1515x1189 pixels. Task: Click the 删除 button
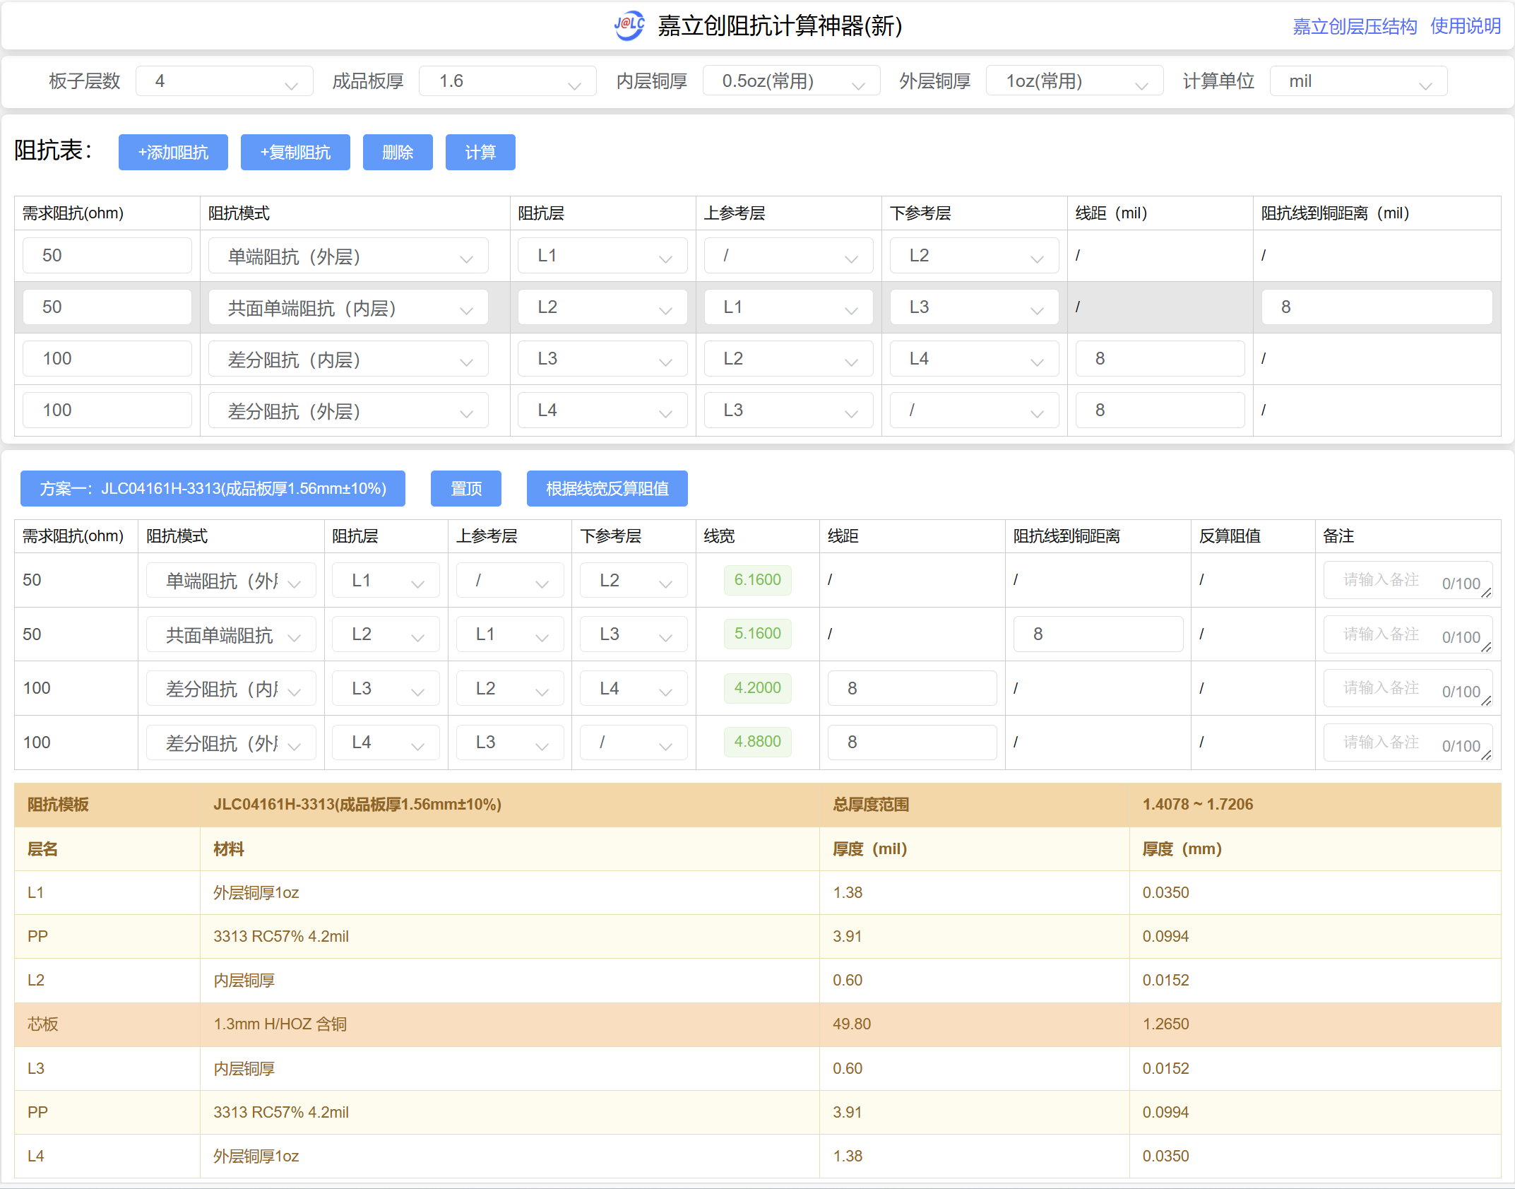(x=398, y=153)
